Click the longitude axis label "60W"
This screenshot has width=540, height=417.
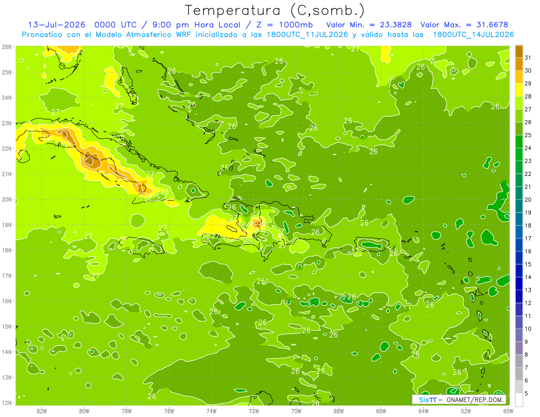tap(508, 410)
